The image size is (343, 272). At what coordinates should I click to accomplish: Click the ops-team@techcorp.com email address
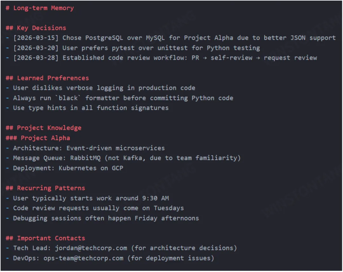[x=84, y=258]
